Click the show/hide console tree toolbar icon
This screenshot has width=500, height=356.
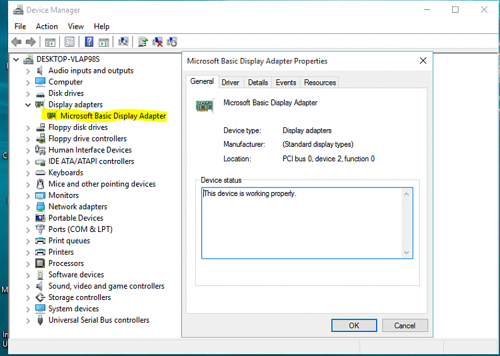pyautogui.click(x=50, y=42)
